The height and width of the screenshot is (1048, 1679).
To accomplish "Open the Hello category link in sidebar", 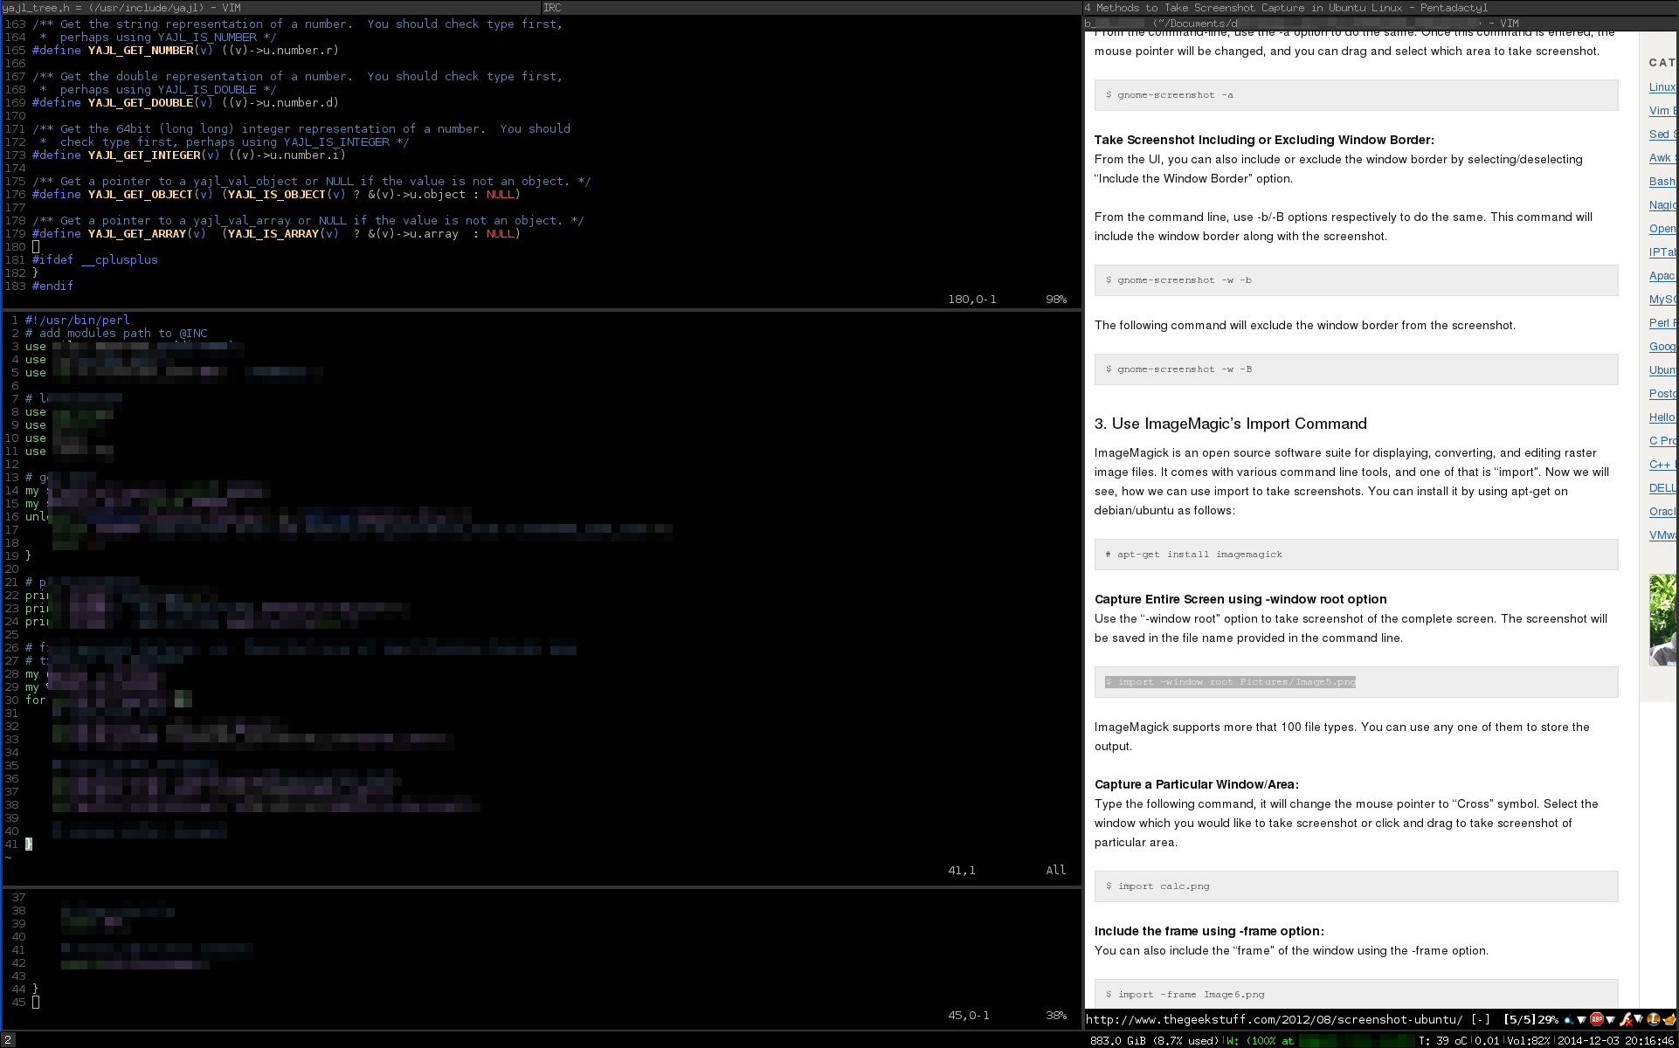I will click(1662, 417).
